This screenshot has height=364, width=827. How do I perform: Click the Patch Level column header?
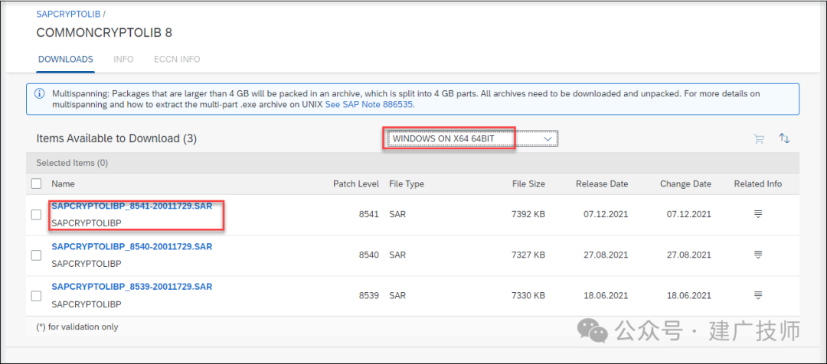[356, 184]
